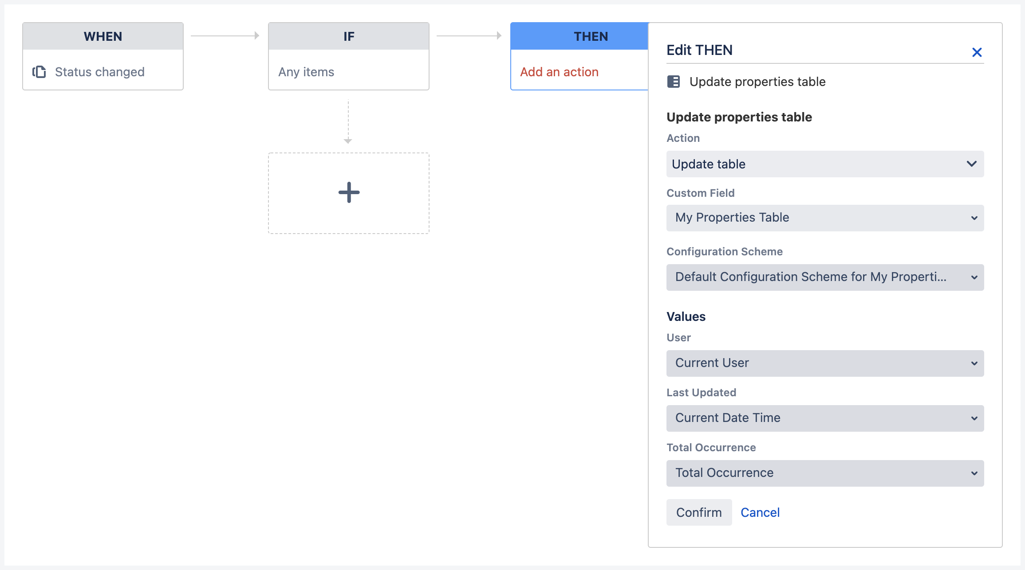
Task: Open the Action dropdown showing Update table
Action: (824, 164)
